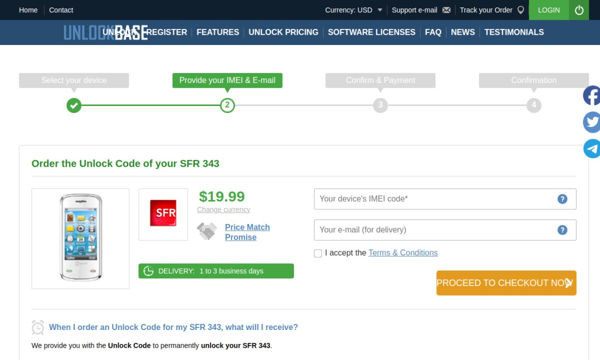Viewport: 600px width, 360px height.
Task: Click the handshake Price Match icon
Action: (207, 231)
